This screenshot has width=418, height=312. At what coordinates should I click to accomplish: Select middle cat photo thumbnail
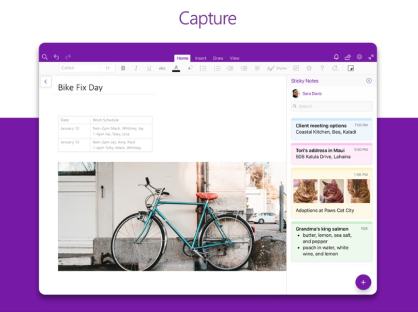pyautogui.click(x=332, y=191)
